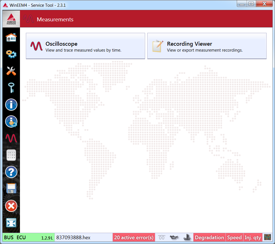Image resolution: width=275 pixels, height=244 pixels.
Task: Click the floppy disk save icon
Action: [11, 189]
